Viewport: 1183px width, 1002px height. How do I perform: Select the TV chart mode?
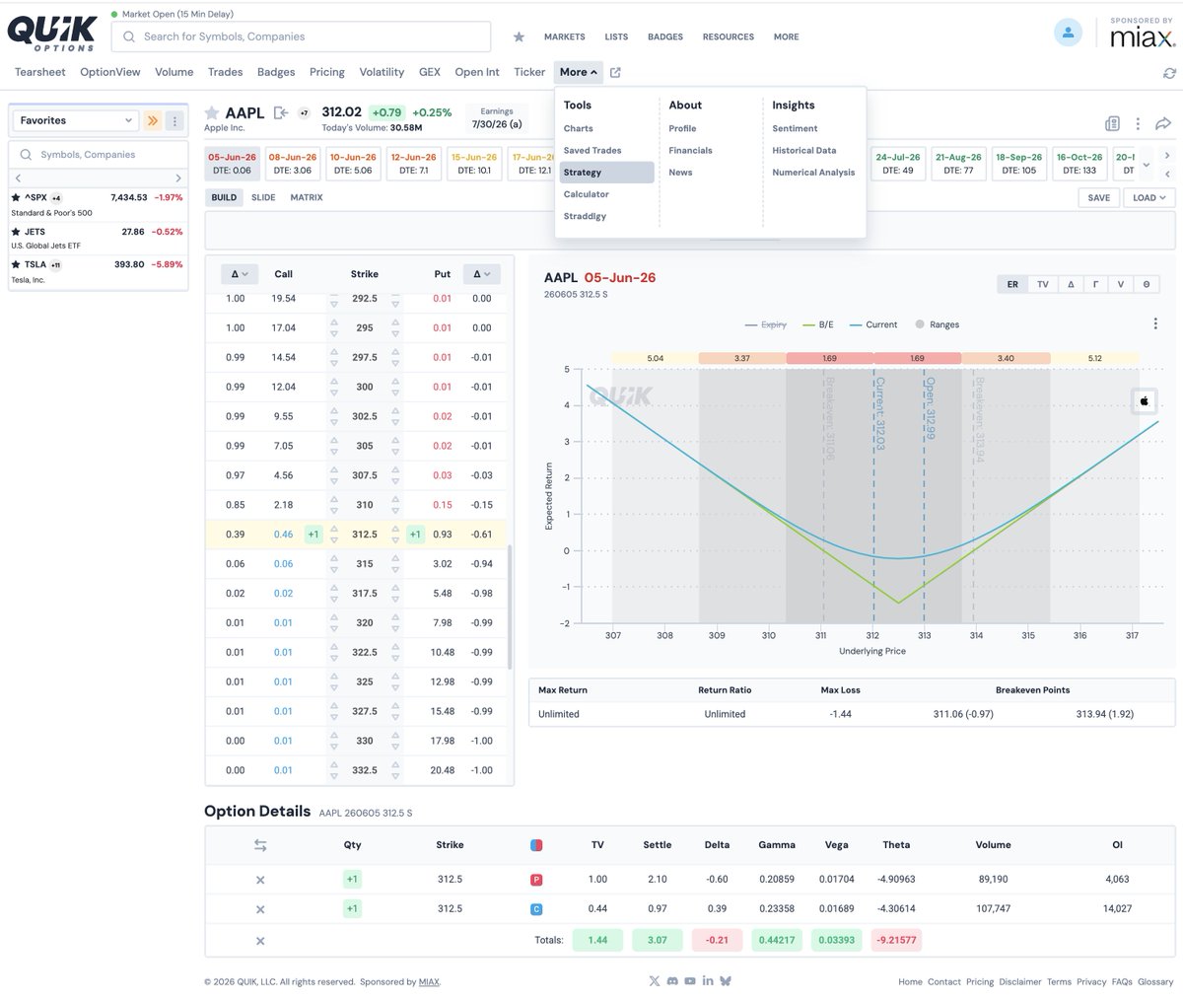click(x=1043, y=284)
